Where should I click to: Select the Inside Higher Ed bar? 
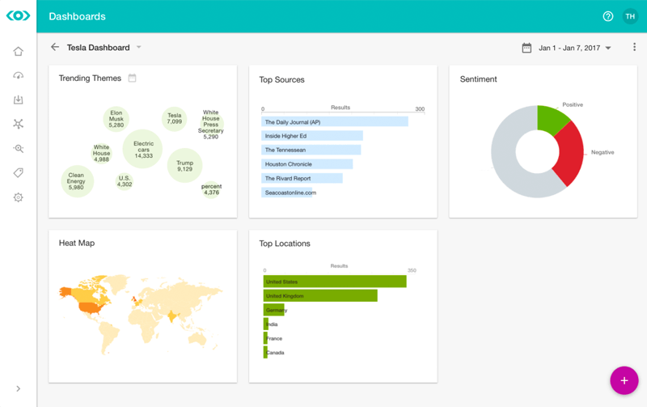tap(312, 136)
